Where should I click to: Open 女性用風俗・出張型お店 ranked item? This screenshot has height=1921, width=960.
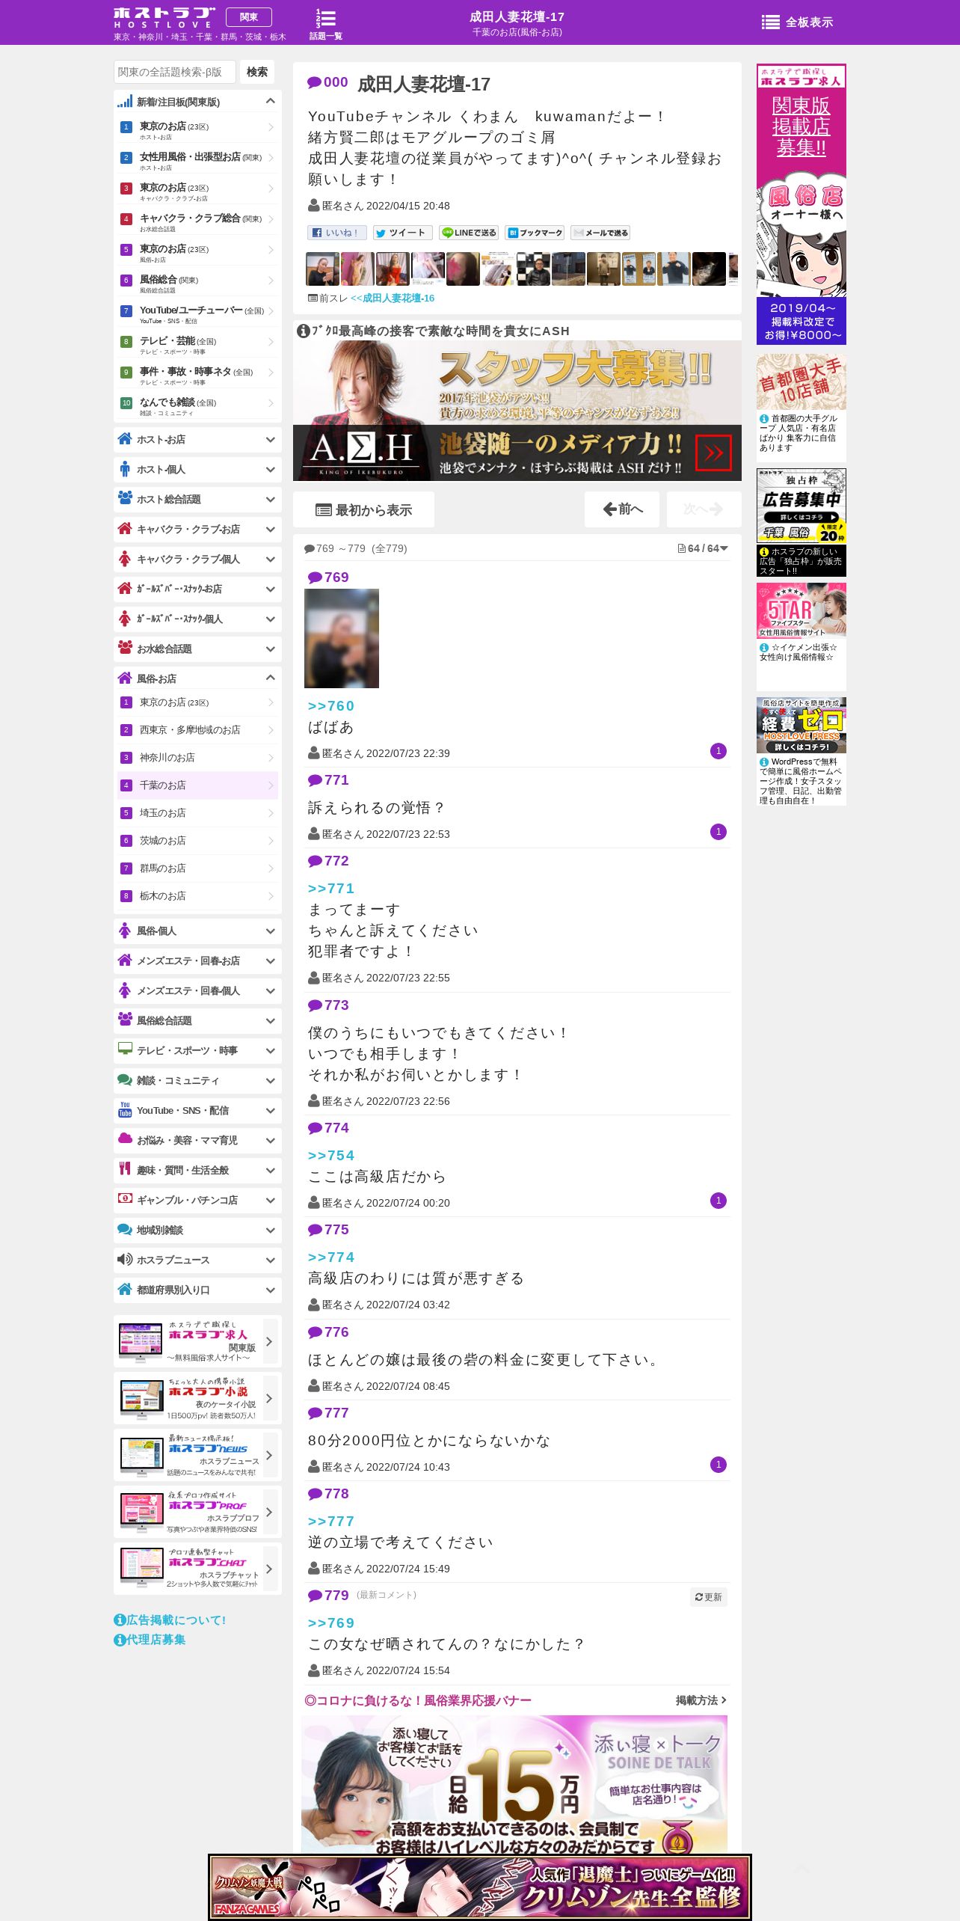tap(197, 161)
